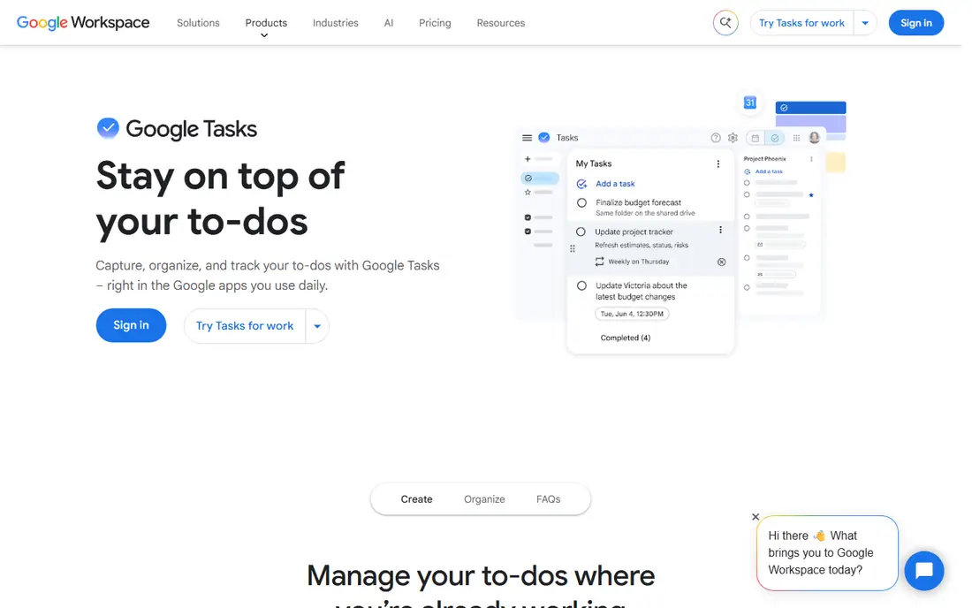Open the AI search sparkle icon
972x608 pixels.
(725, 23)
